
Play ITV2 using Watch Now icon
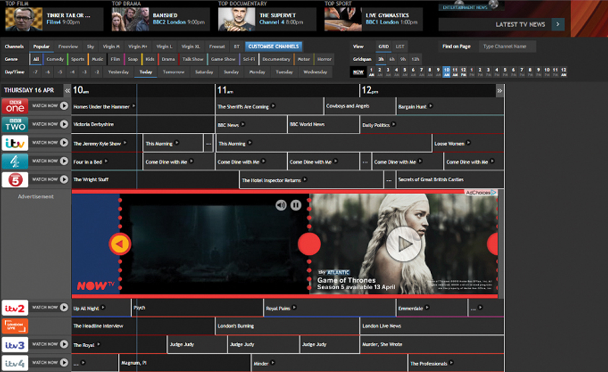64,308
